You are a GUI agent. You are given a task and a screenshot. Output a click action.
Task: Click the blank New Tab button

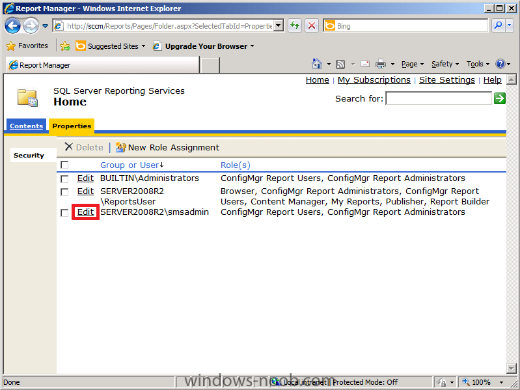(x=210, y=65)
